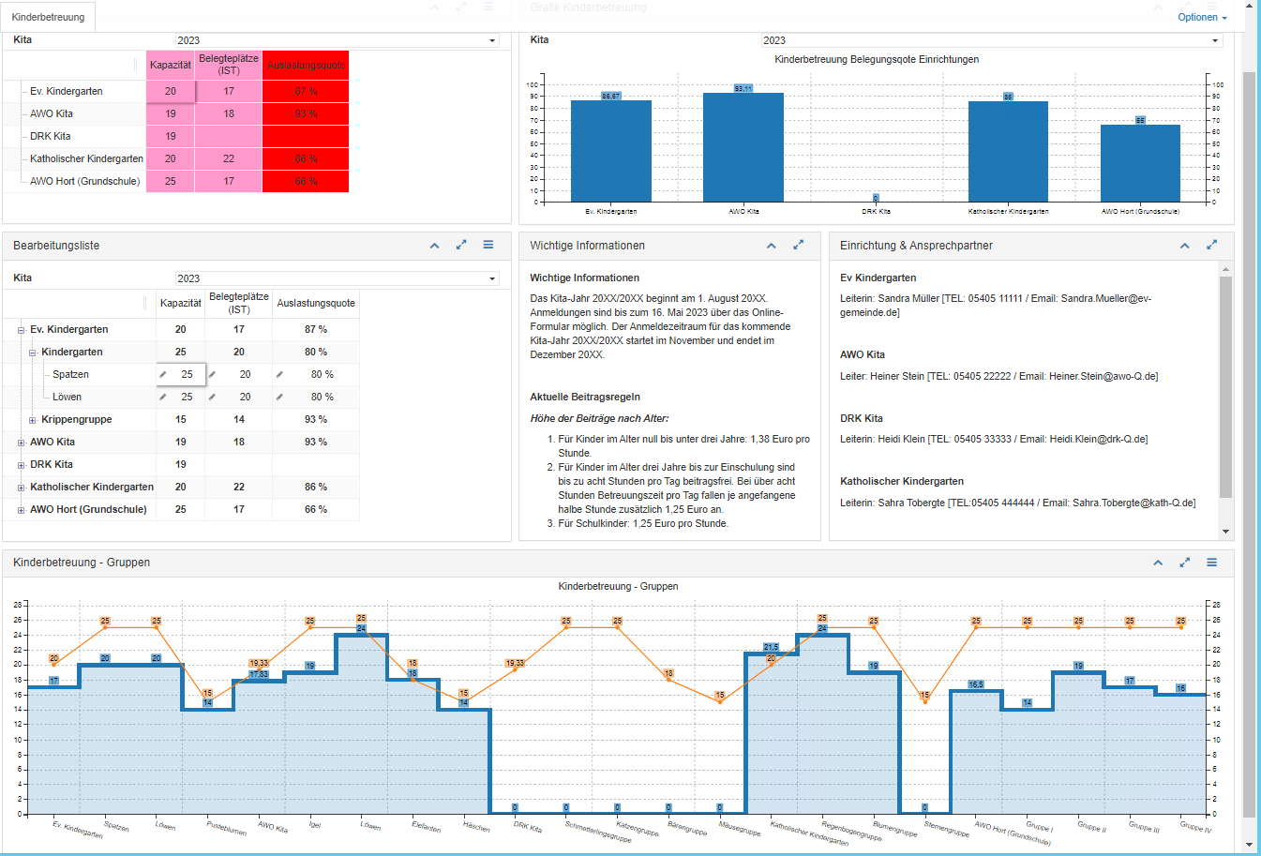Image resolution: width=1261 pixels, height=856 pixels.
Task: Expand the AWO Kita tree node
Action: point(21,443)
